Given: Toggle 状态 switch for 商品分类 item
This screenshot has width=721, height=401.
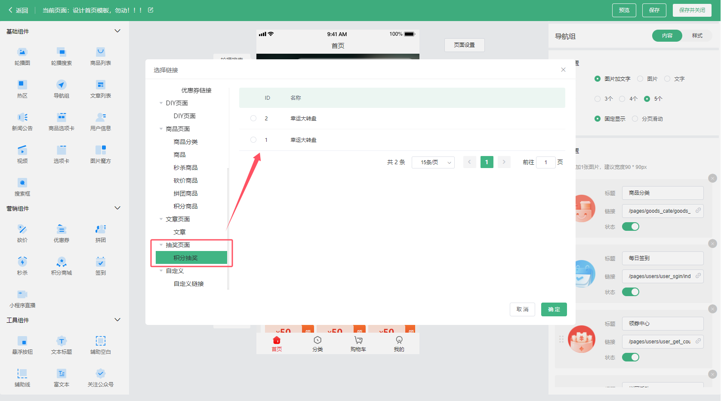Looking at the screenshot, I should (x=631, y=227).
